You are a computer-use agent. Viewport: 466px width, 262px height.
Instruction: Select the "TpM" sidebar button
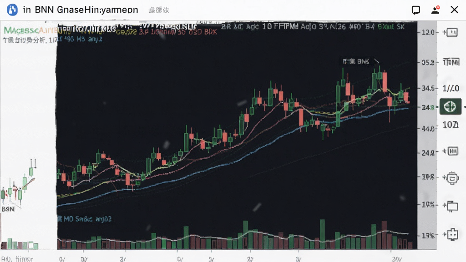pyautogui.click(x=451, y=62)
